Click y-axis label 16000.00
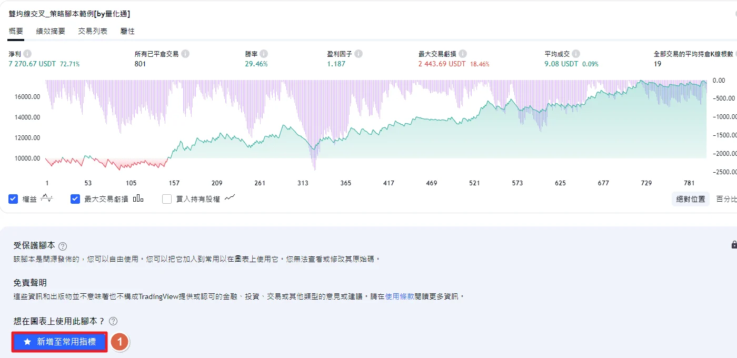Image resolution: width=737 pixels, height=358 pixels. point(27,96)
